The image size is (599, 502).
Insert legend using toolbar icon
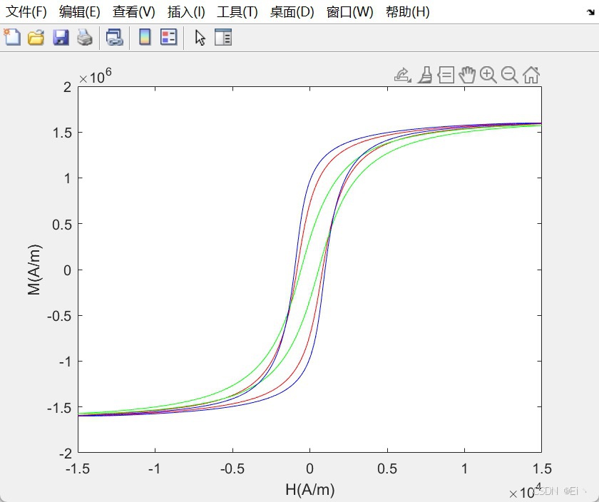168,37
